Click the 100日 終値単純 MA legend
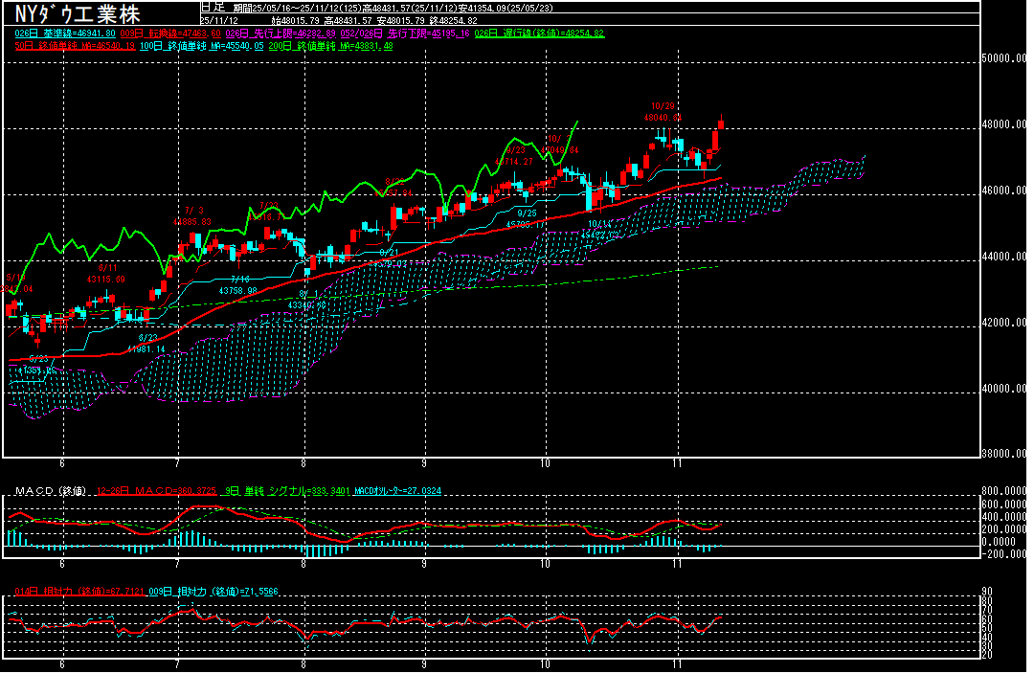This screenshot has height=673, width=1034. pyautogui.click(x=201, y=45)
